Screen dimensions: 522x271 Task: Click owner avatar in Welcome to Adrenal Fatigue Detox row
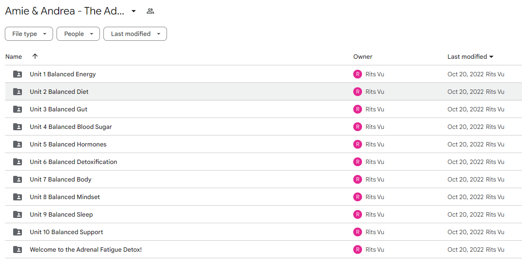point(358,250)
